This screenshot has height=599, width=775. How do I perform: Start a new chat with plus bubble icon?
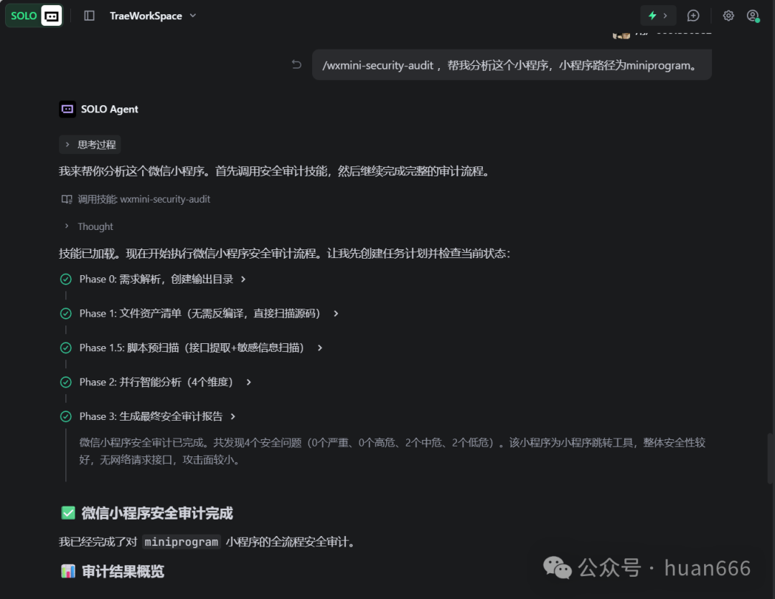click(693, 16)
